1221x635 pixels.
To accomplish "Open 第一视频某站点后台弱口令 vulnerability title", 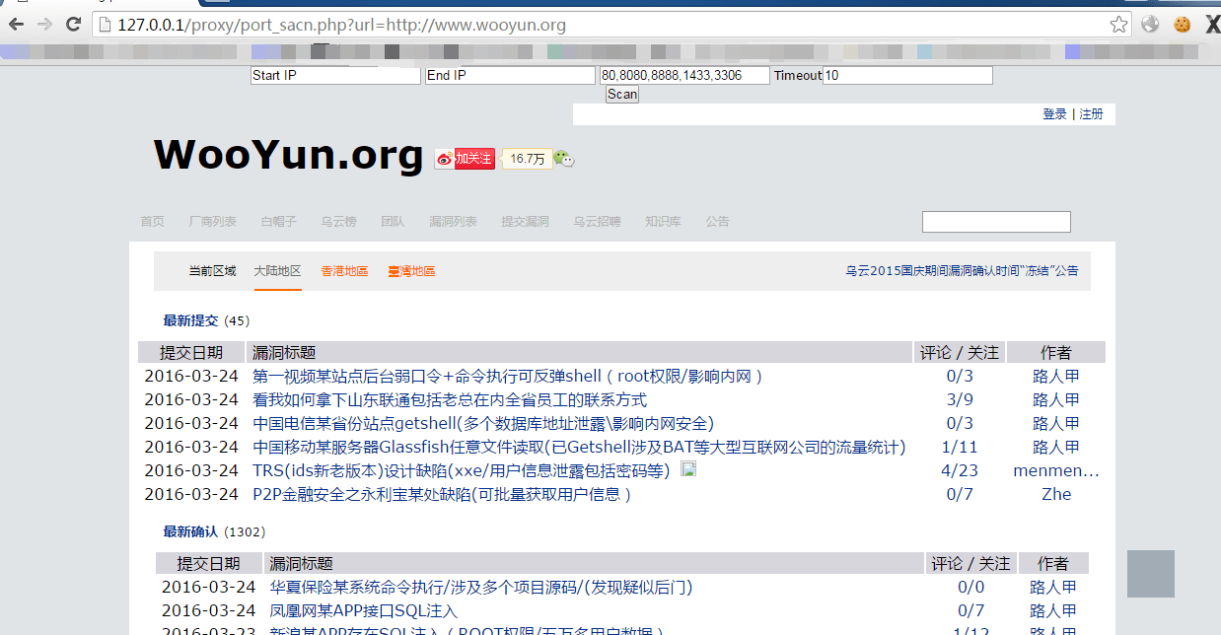I will click(x=508, y=376).
